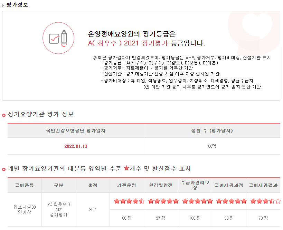Click the 환경및안전 column header
This screenshot has height=230, width=283.
pyautogui.click(x=161, y=185)
